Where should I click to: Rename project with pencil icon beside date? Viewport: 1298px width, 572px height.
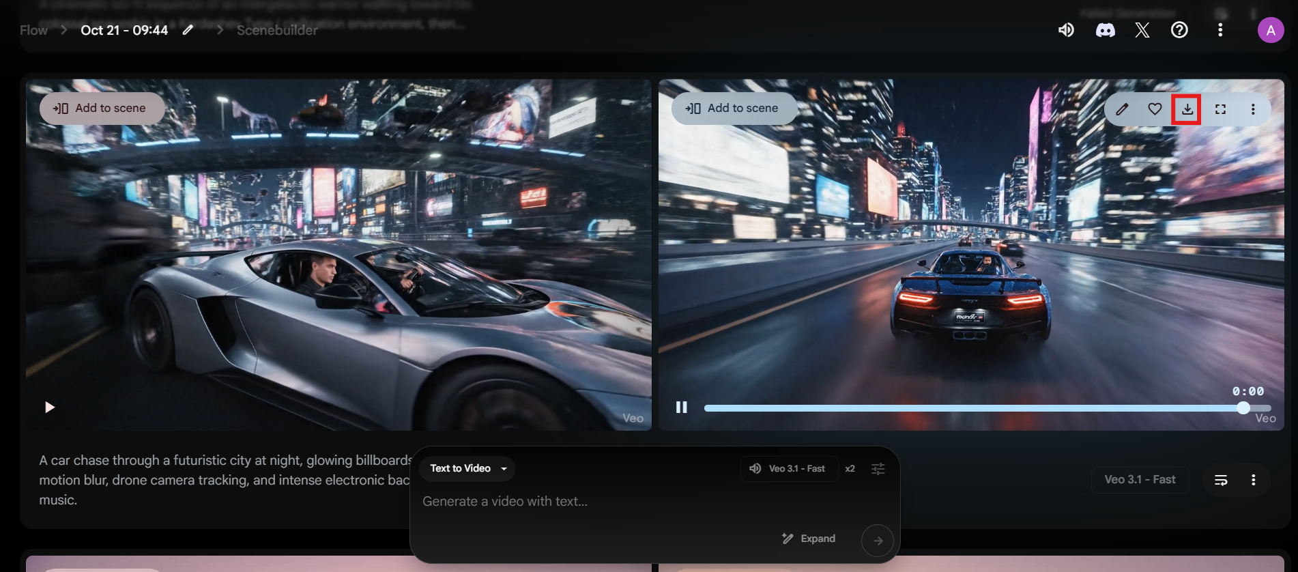click(x=188, y=30)
